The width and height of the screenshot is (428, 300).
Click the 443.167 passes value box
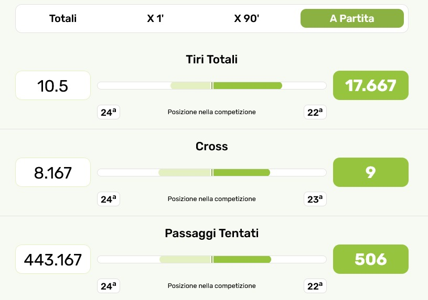(x=53, y=259)
